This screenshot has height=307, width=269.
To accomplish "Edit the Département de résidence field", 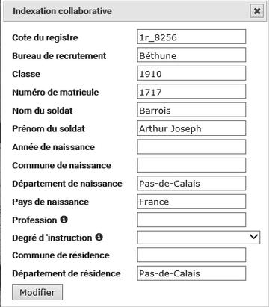I will point(191,273).
